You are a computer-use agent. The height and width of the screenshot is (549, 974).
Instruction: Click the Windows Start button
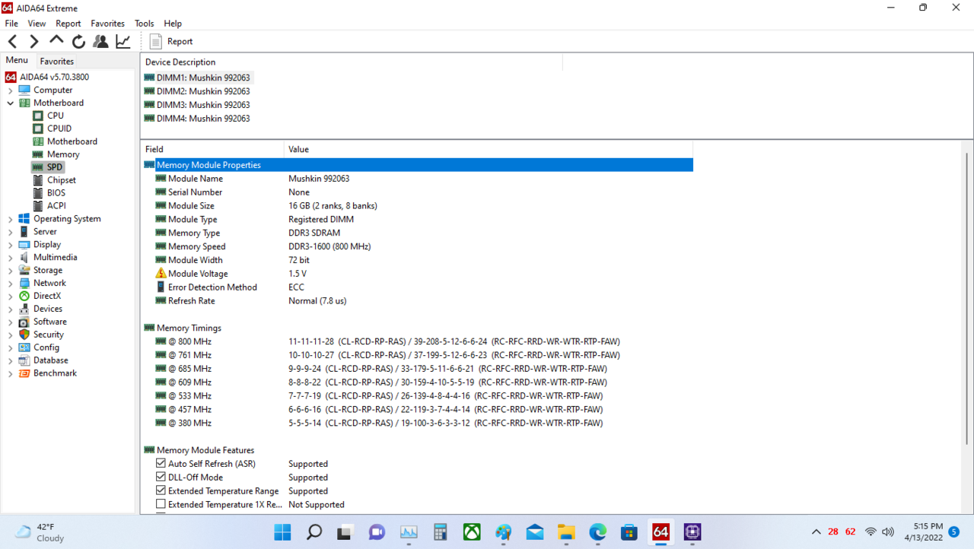point(282,532)
